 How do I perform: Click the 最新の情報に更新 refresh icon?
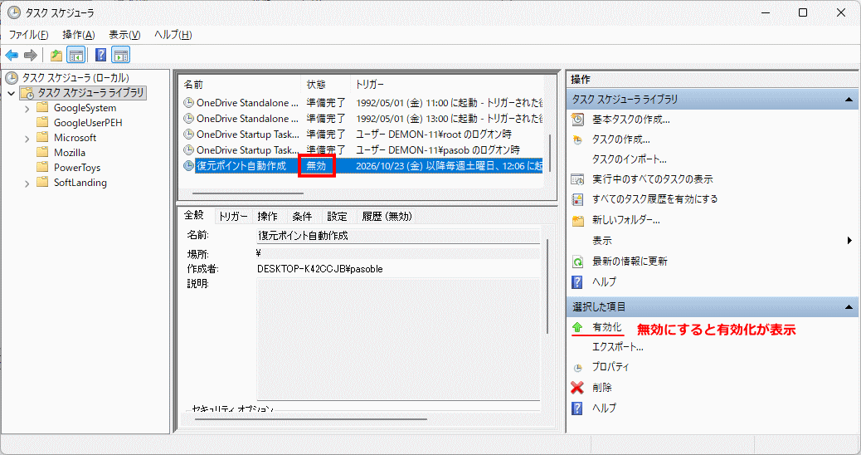[x=577, y=262]
